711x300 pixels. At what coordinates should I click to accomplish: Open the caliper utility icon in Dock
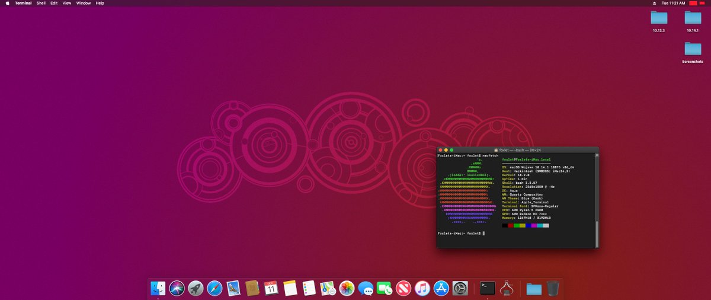click(507, 288)
